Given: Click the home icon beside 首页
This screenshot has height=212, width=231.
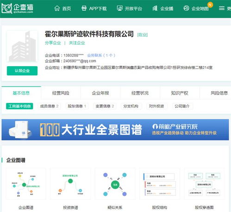Looking at the screenshot, I should pos(57,8).
